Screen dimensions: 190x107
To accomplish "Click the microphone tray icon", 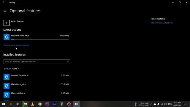I will click(x=158, y=104).
